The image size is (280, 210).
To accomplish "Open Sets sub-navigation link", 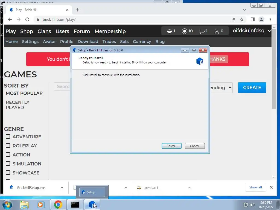I will coord(124,42).
